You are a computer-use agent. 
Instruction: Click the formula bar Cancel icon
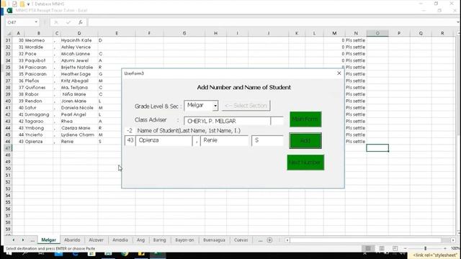(x=56, y=22)
